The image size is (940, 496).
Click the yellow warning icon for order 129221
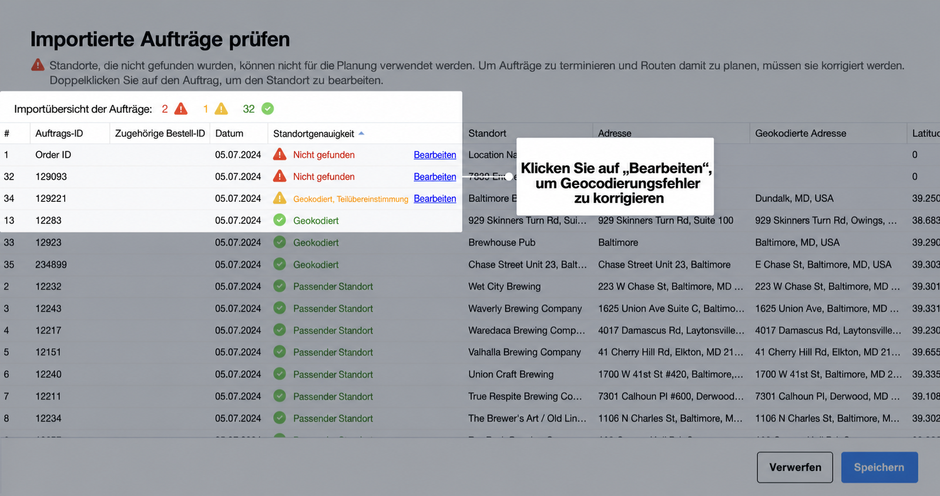[280, 198]
